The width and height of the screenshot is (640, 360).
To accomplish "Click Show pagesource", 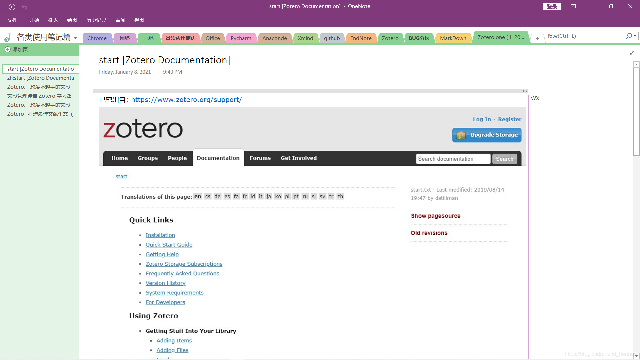I will click(x=435, y=216).
